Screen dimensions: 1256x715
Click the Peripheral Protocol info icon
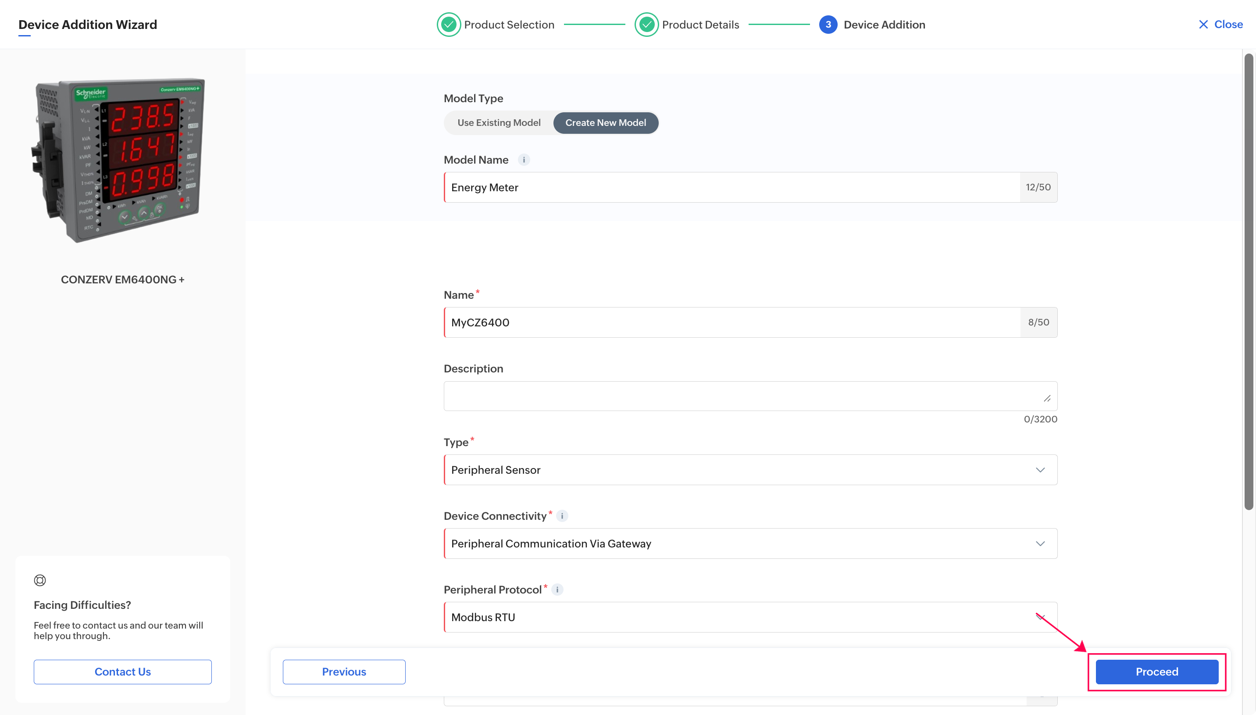pyautogui.click(x=557, y=589)
